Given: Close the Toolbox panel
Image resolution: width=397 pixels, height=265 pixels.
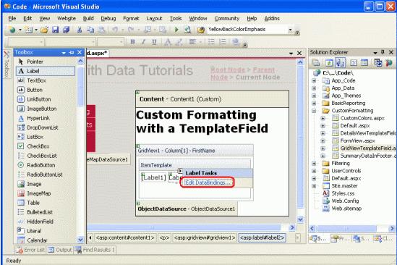Looking at the screenshot, I should 80,52.
